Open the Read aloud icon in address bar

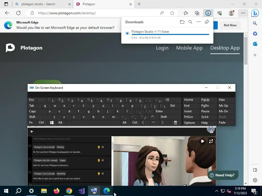click(x=162, y=13)
